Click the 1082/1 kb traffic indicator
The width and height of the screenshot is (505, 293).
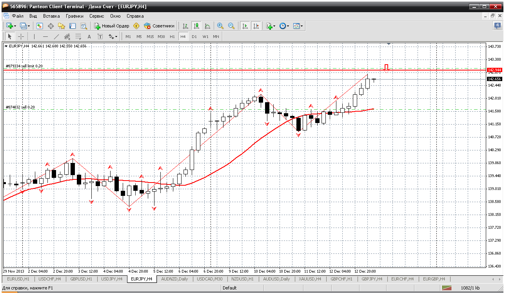pyautogui.click(x=470, y=288)
